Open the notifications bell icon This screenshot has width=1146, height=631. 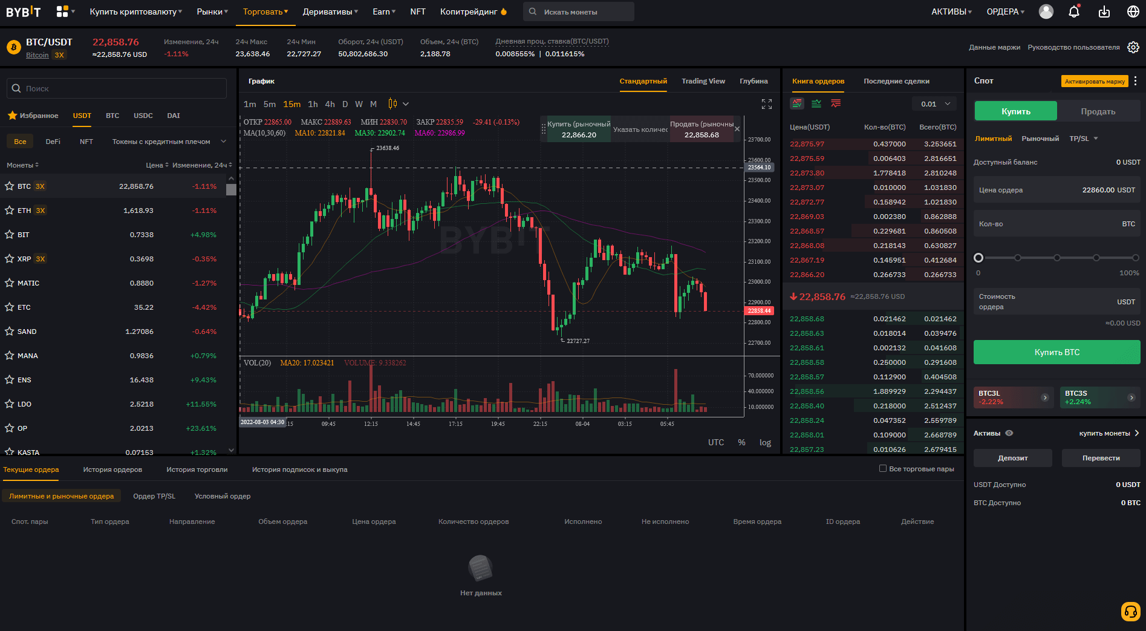1074,11
